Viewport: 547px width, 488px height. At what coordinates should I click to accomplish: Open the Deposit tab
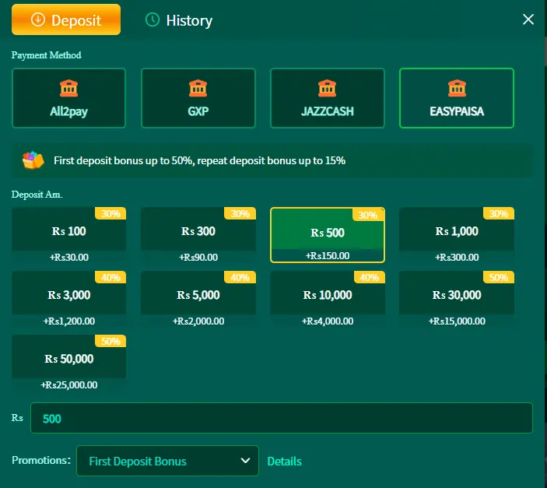tap(66, 20)
